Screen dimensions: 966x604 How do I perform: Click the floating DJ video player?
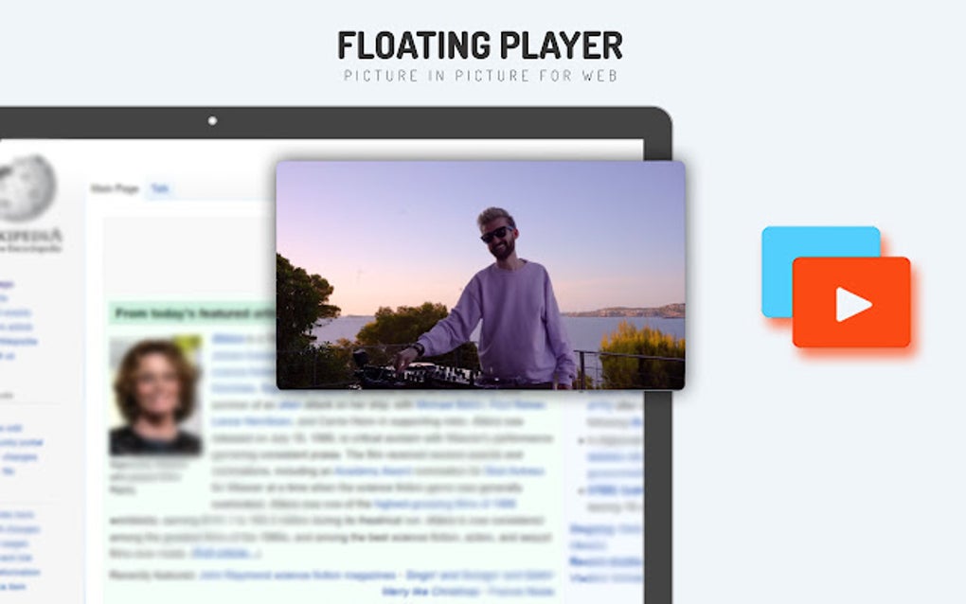478,276
